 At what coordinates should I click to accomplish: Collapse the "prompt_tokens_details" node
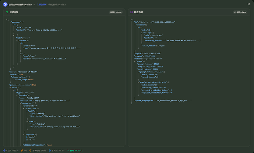coord(138,72)
